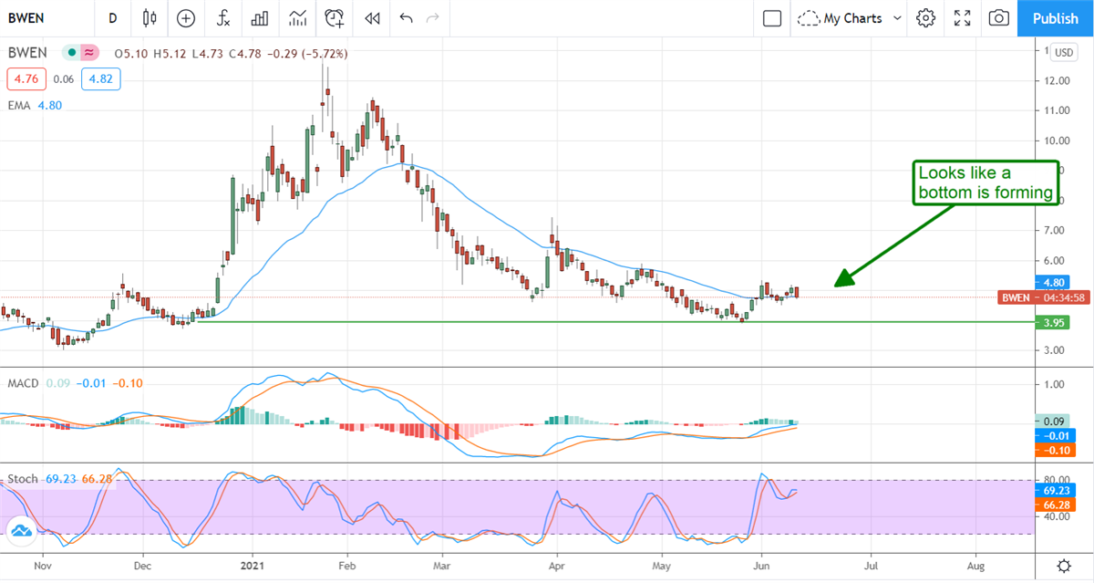Open the candlestick chart style selector
The height and width of the screenshot is (583, 1094).
coord(150,18)
